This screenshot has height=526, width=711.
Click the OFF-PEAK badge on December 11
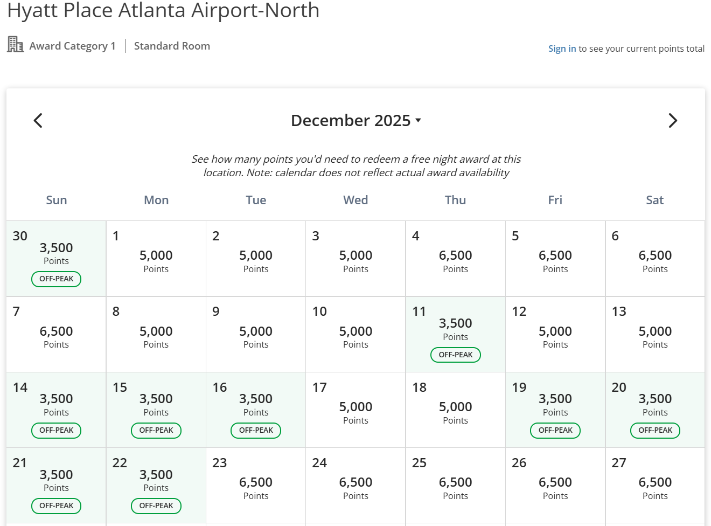[455, 355]
